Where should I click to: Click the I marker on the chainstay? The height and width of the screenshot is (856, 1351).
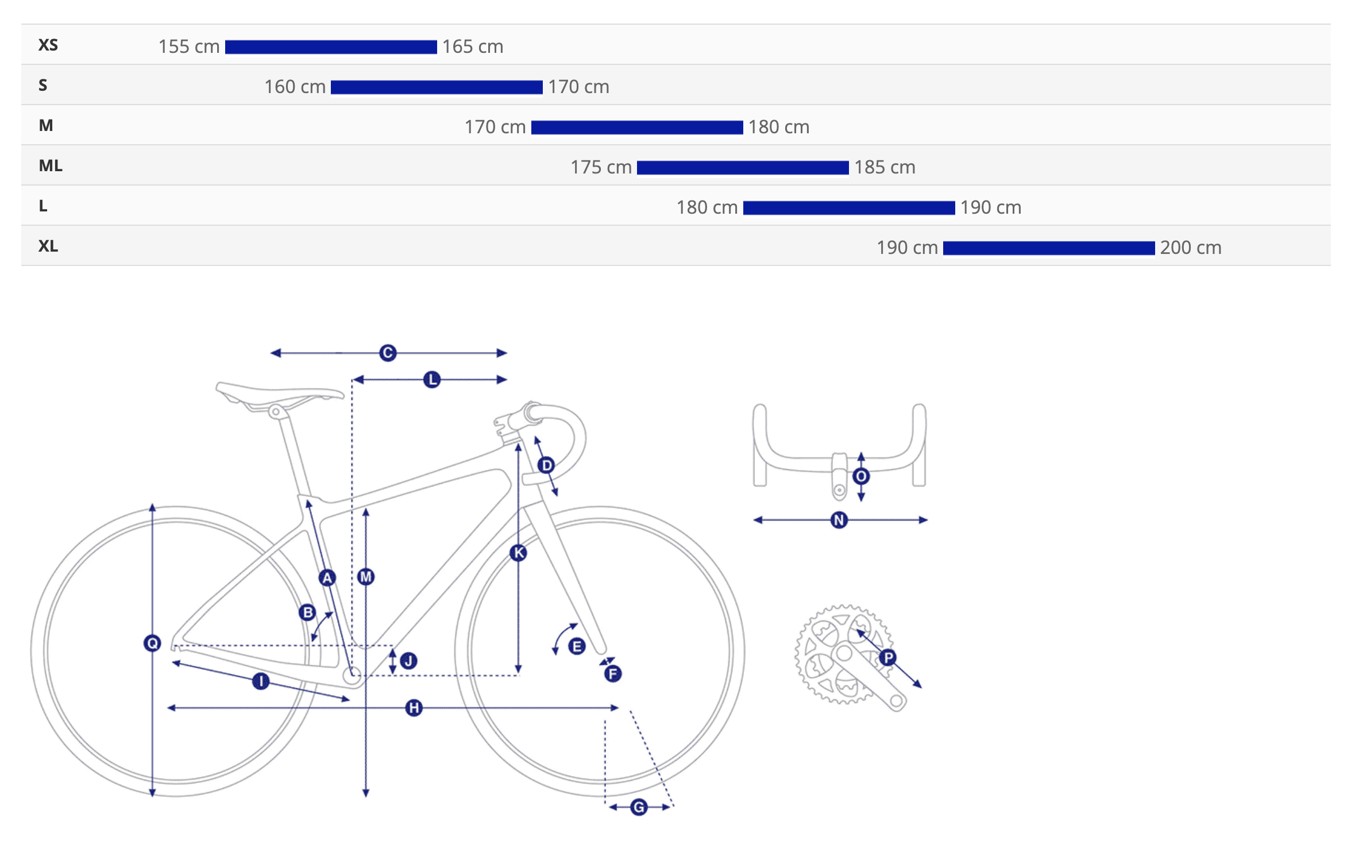coord(261,681)
